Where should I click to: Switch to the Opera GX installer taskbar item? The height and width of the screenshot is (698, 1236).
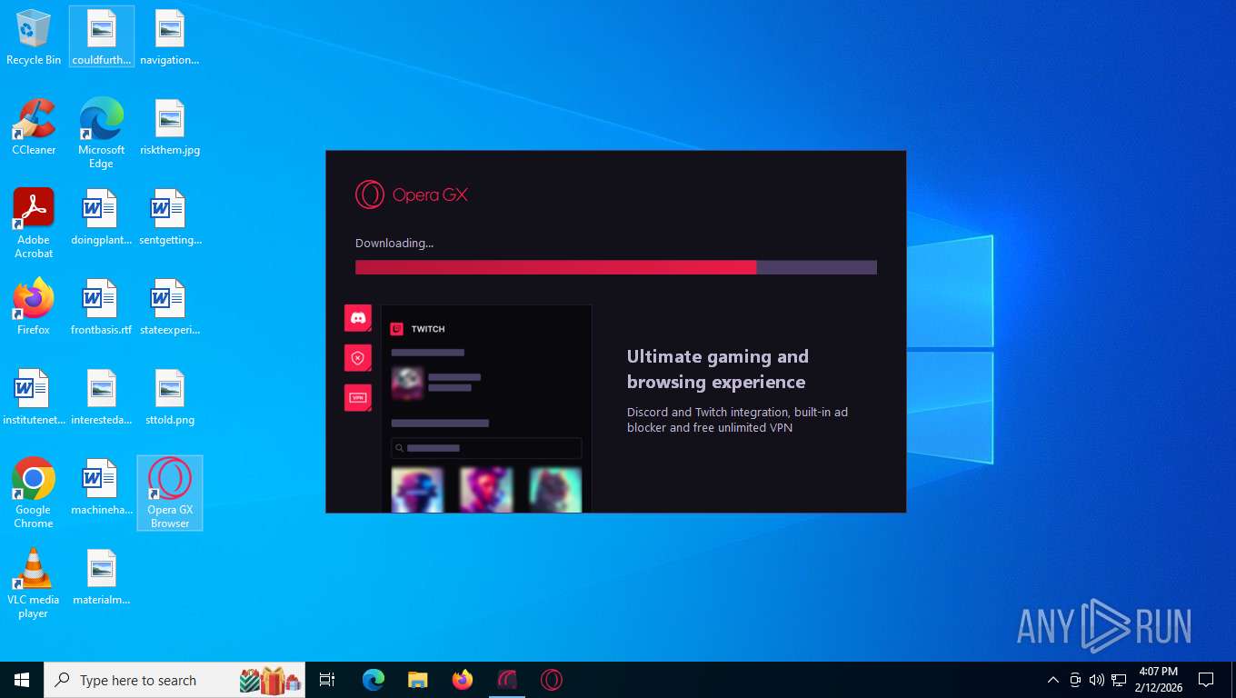[507, 680]
